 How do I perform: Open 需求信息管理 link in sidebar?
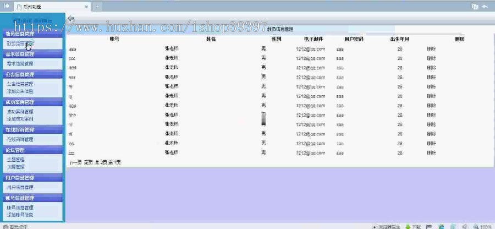[20, 63]
